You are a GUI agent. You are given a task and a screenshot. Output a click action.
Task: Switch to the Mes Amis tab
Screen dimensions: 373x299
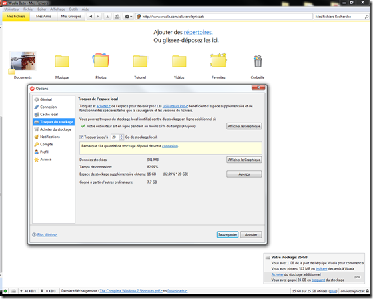(x=43, y=17)
